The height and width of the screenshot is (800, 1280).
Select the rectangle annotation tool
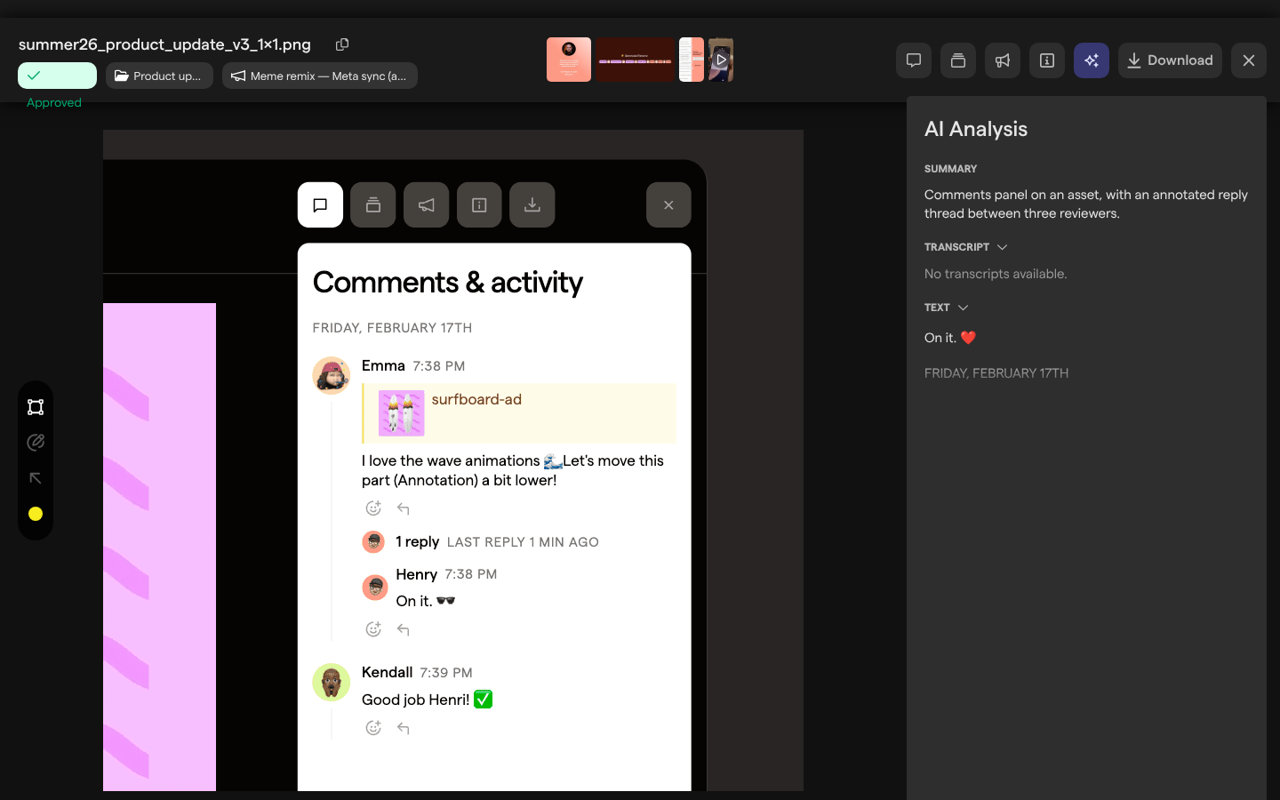click(36, 407)
